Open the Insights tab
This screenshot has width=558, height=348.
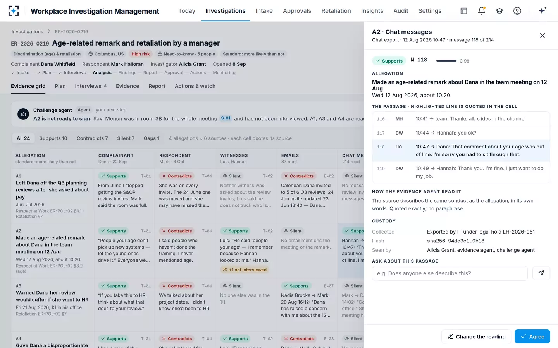tap(372, 11)
